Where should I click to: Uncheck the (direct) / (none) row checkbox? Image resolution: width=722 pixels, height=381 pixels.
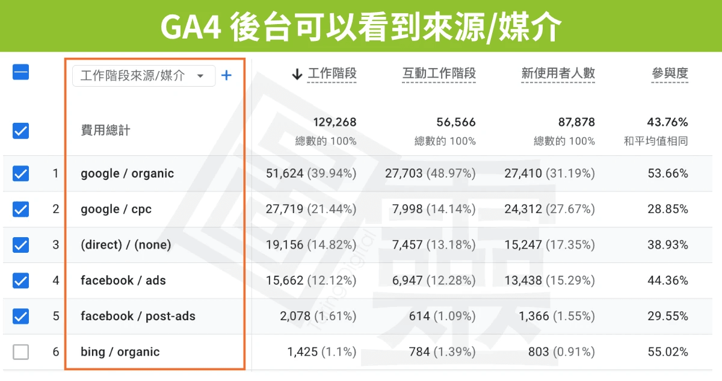tap(20, 244)
